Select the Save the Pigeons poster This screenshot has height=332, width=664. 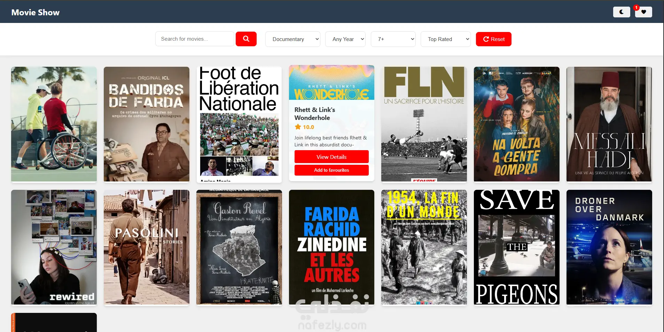[517, 247]
